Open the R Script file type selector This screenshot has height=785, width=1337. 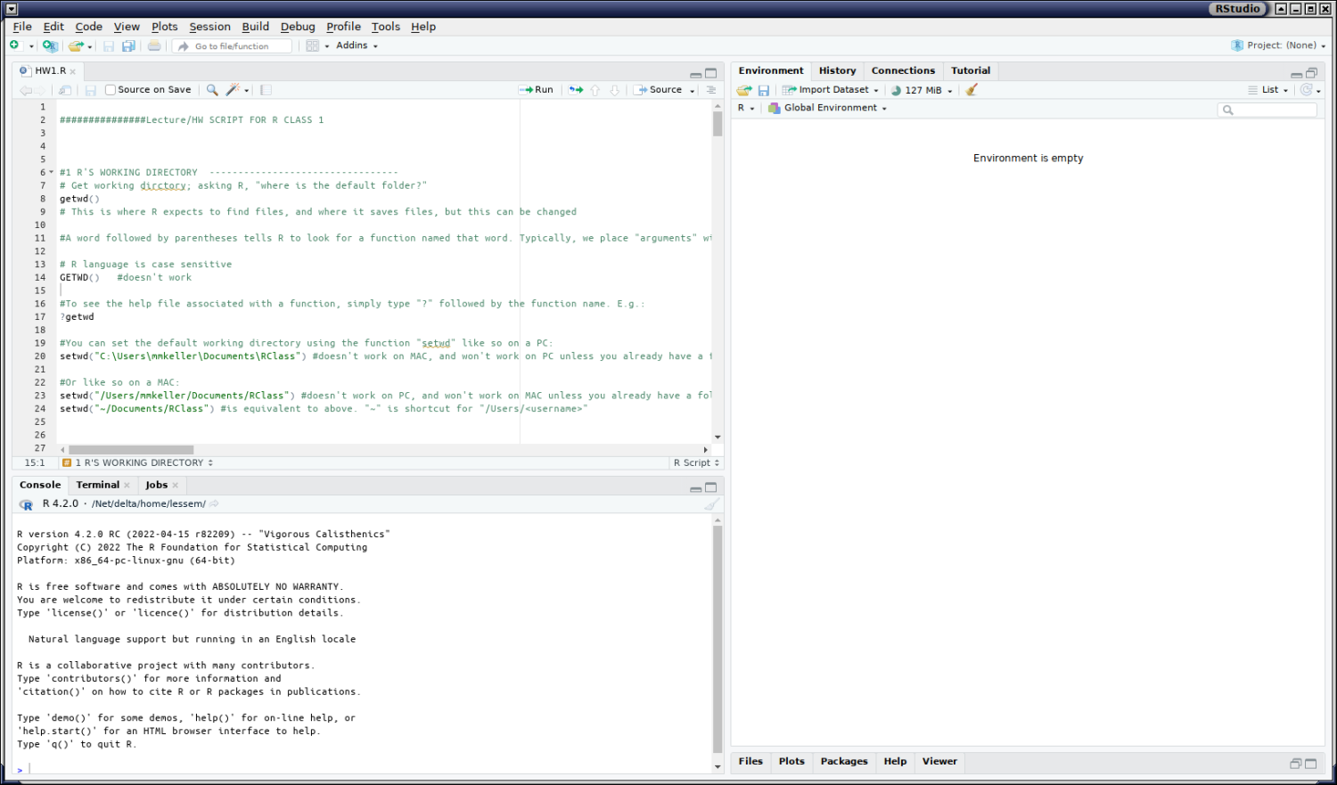pos(696,463)
